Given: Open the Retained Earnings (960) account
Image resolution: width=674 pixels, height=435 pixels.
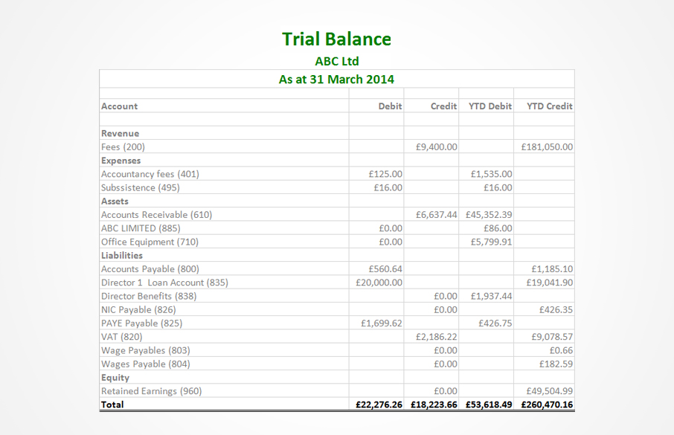Looking at the screenshot, I should (151, 391).
